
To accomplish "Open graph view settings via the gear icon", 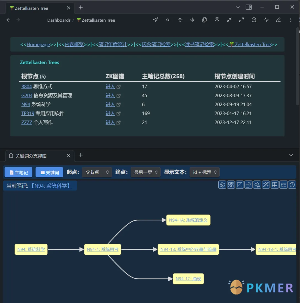I will 222,185.
